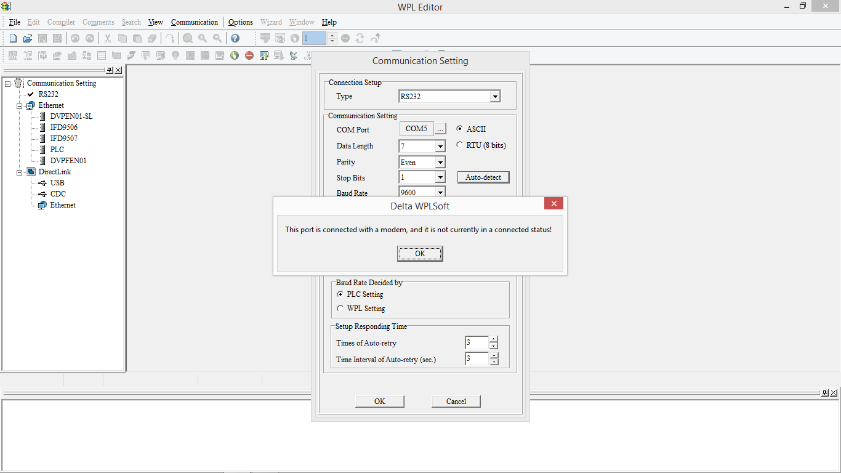Open the Data Length dropdown
Screen dimensions: 841x473
pyautogui.click(x=440, y=147)
